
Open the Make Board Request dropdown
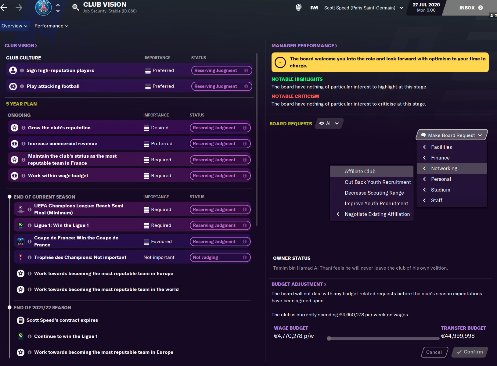(452, 135)
